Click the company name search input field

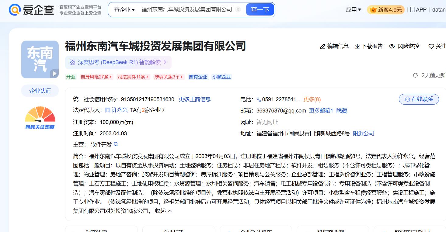click(186, 10)
